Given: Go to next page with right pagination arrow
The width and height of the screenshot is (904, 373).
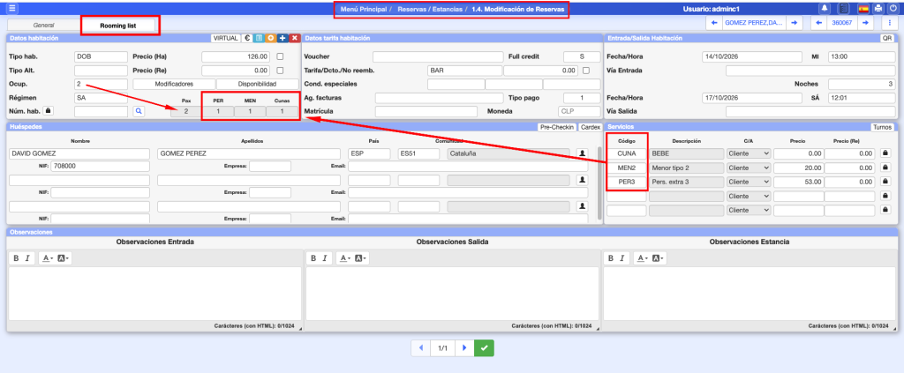Looking at the screenshot, I should 464,348.
